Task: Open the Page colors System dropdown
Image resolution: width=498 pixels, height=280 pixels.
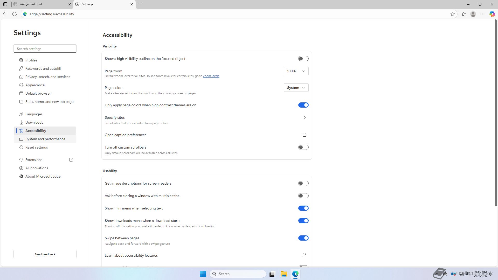Action: tap(296, 88)
